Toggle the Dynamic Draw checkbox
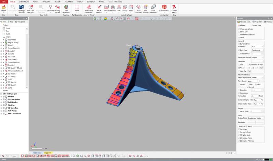Viewport: 273px width, 161px height. pyautogui.click(x=239, y=44)
